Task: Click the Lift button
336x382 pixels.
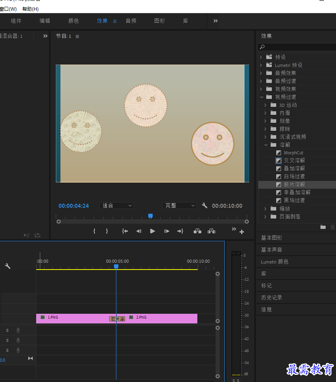Action: [x=197, y=231]
